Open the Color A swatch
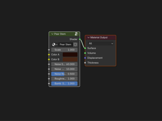This screenshot has width=162, height=121. [x=70, y=54]
